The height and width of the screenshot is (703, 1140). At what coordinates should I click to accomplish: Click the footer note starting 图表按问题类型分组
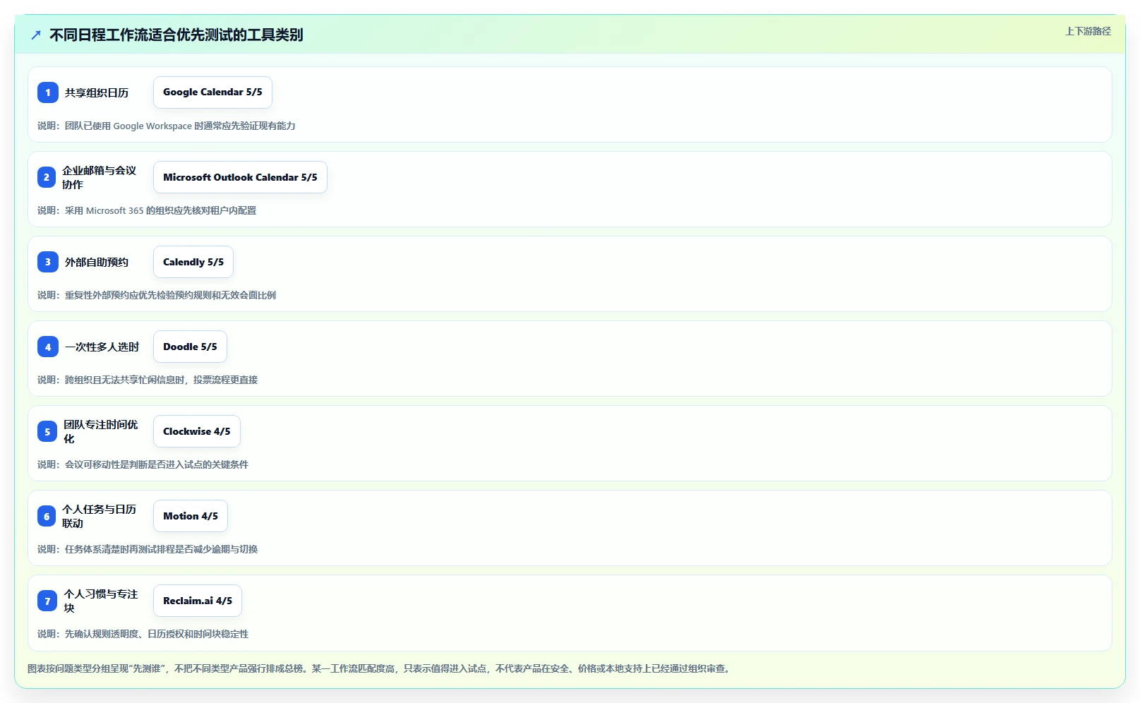(378, 668)
